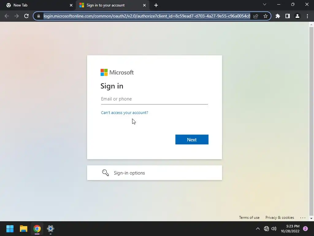
Task: Click the address bar URL
Action: point(147,16)
